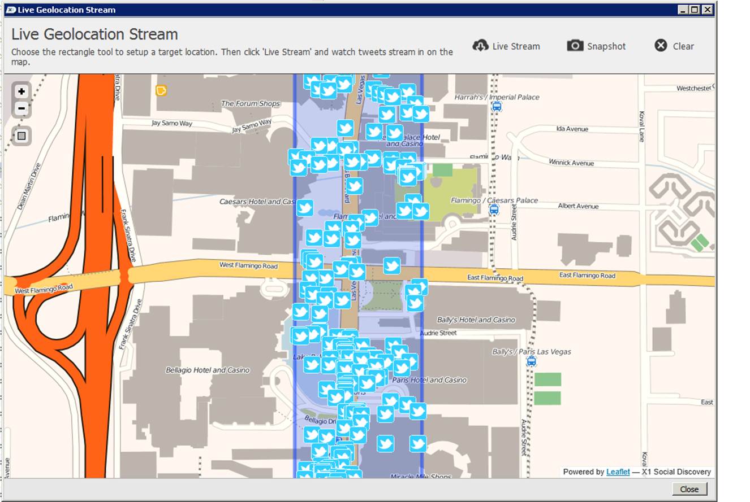The height and width of the screenshot is (502, 750).
Task: Take a map Snapshot
Action: [597, 46]
